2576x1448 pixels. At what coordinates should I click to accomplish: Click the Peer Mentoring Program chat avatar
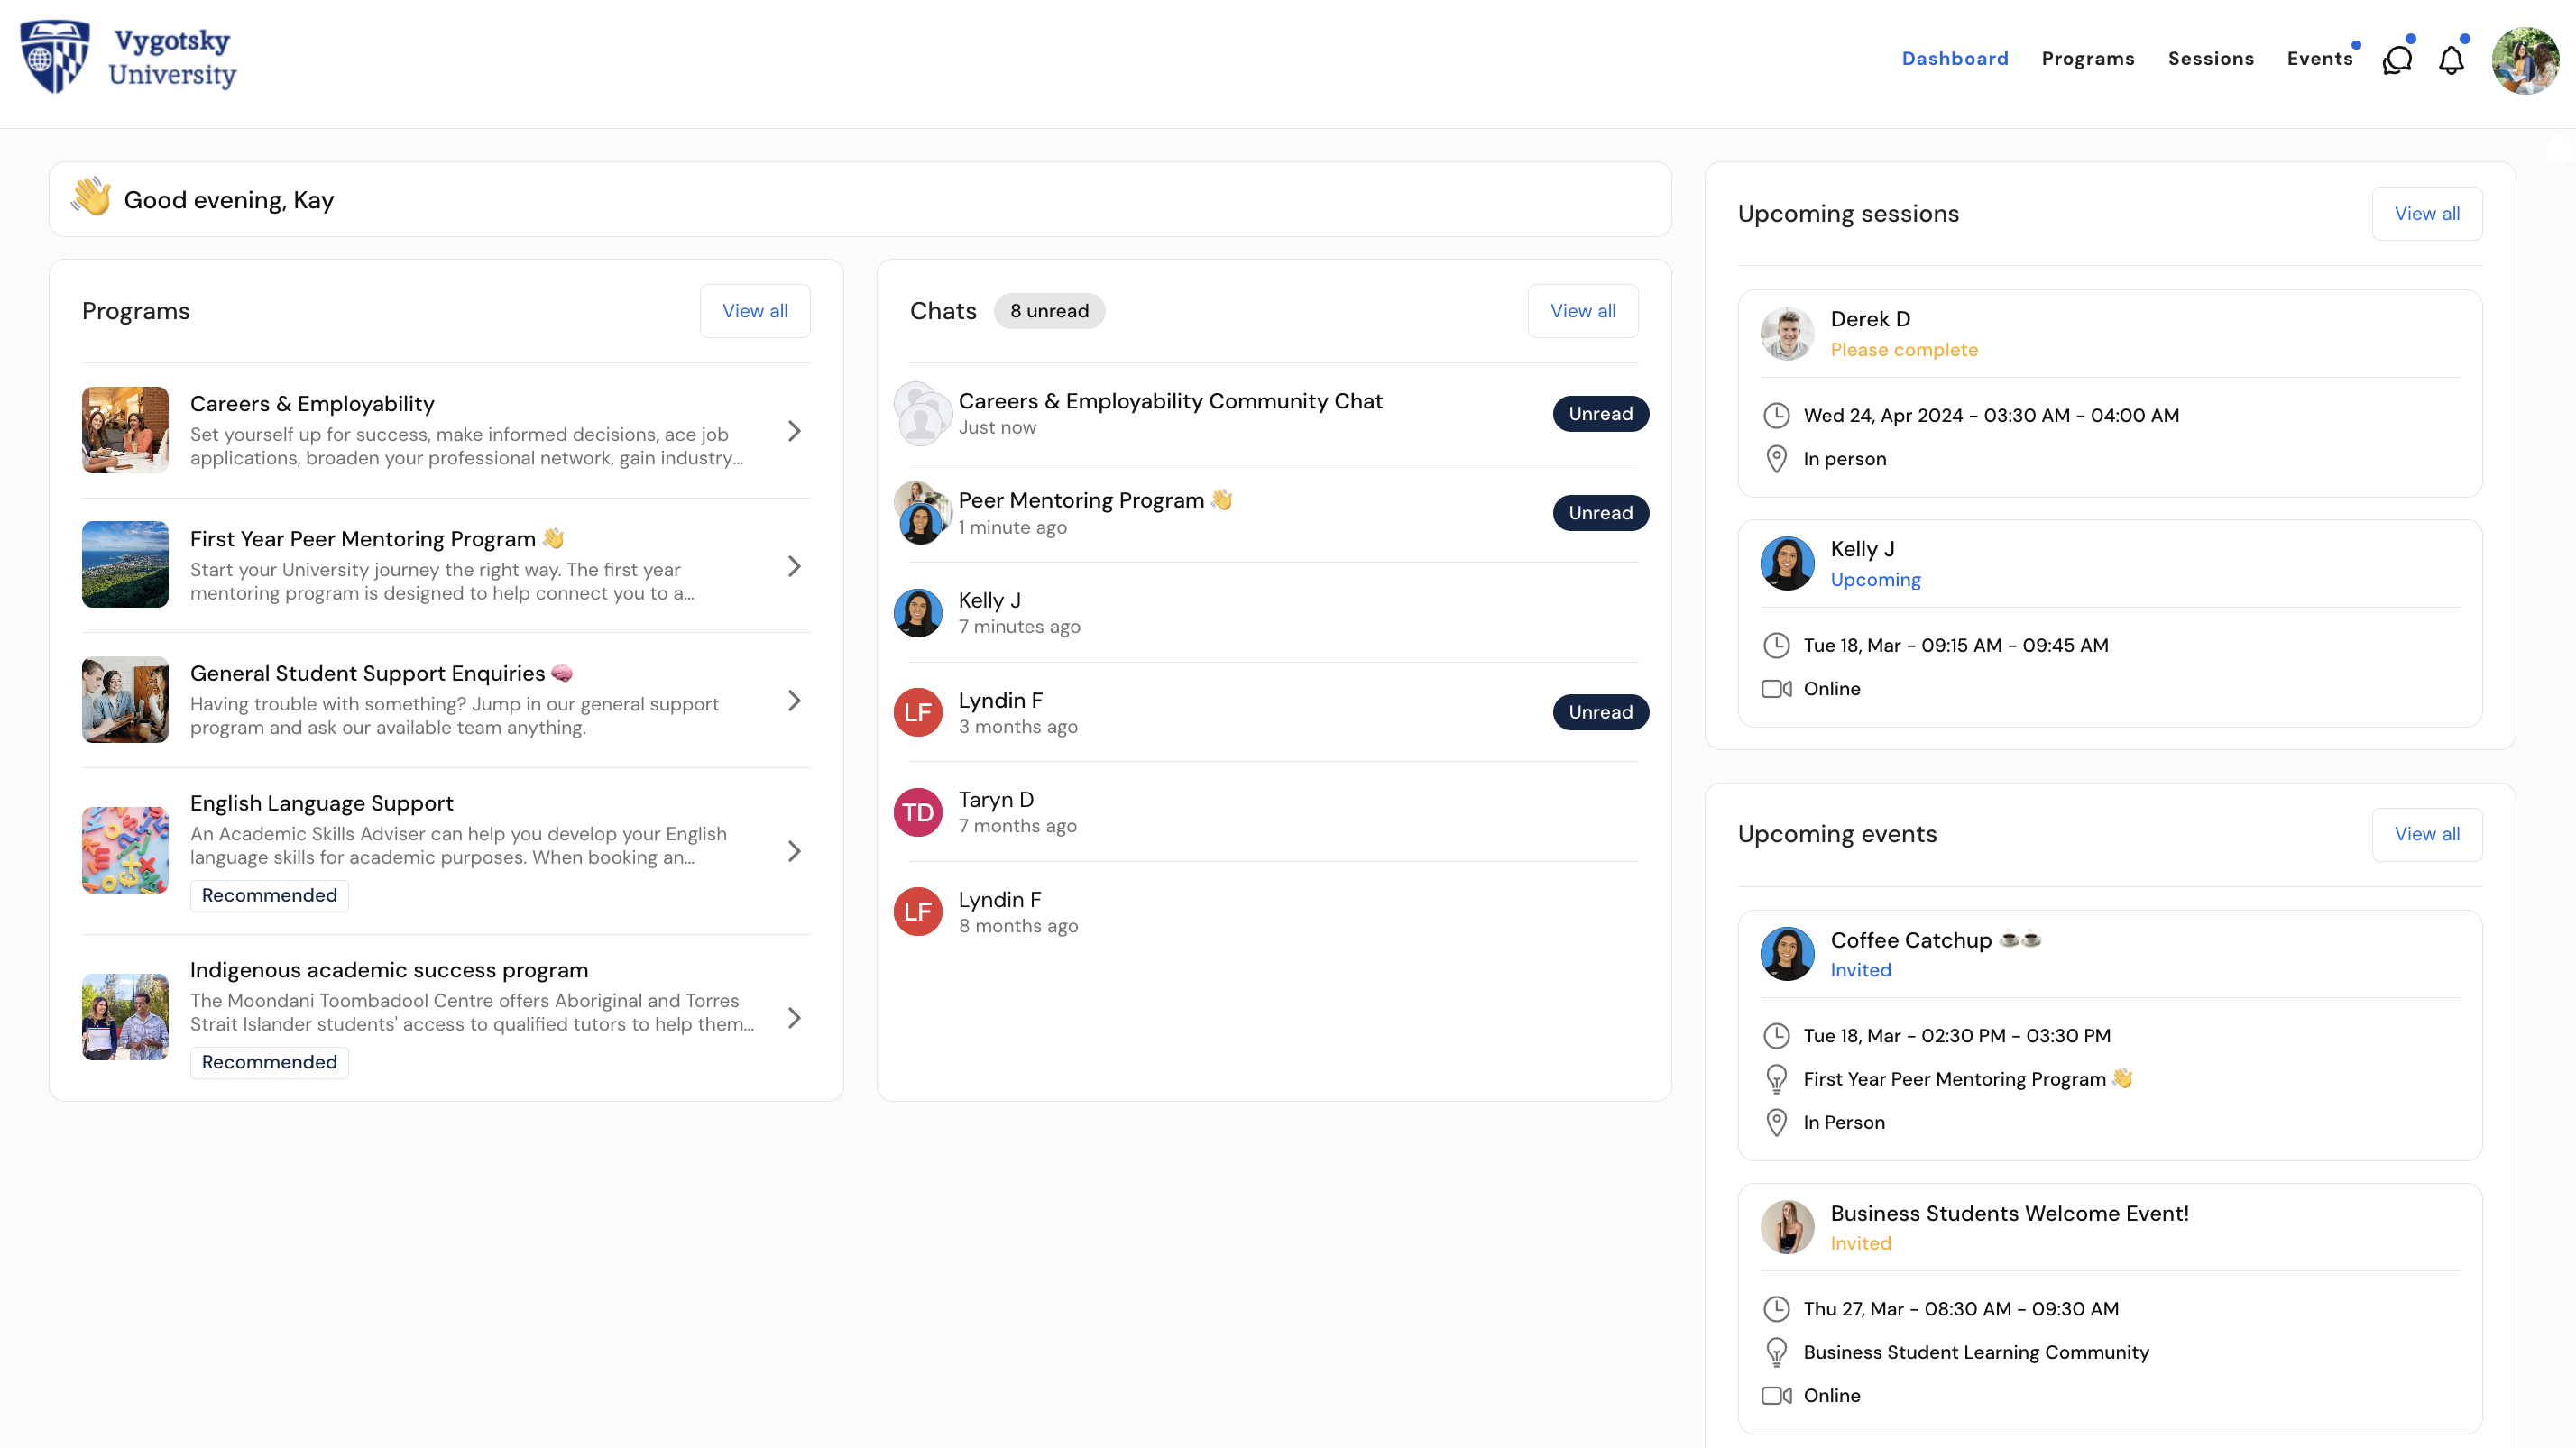[x=921, y=513]
